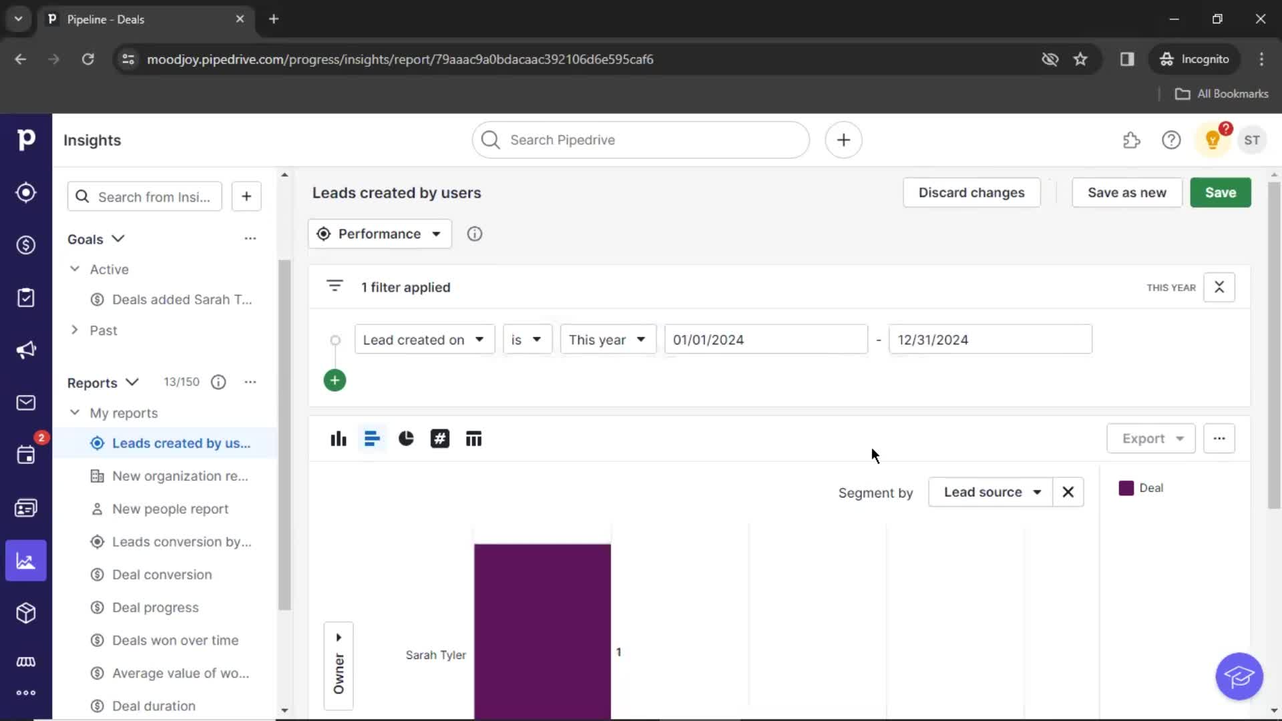Collapse the Active goals group
Viewport: 1282px width, 721px height.
tap(75, 269)
